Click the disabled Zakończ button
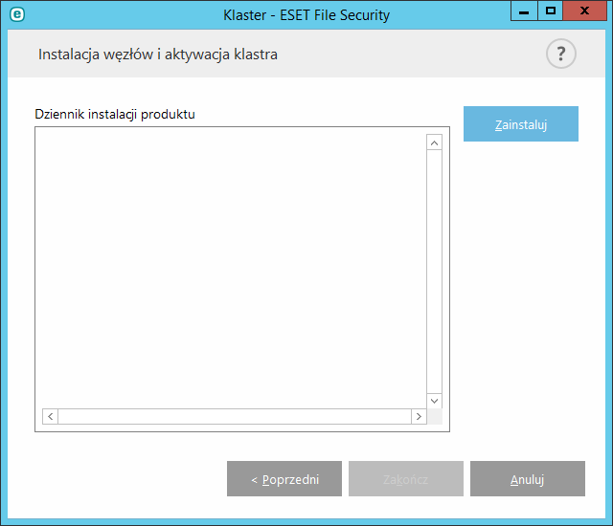Screen dimensions: 613x526 tap(406, 479)
